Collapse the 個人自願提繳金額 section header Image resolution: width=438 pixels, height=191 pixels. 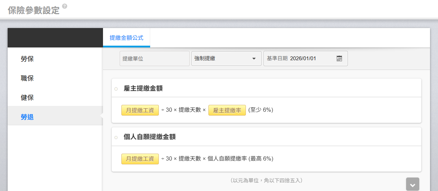point(149,137)
